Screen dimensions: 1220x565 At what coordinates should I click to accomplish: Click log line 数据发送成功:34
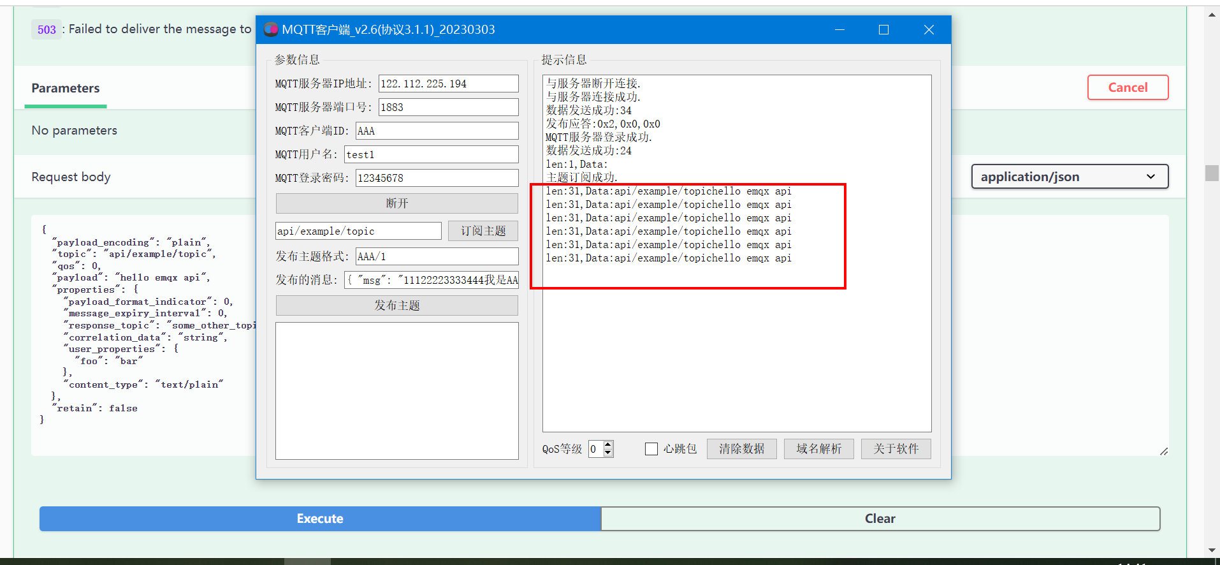pyautogui.click(x=589, y=110)
